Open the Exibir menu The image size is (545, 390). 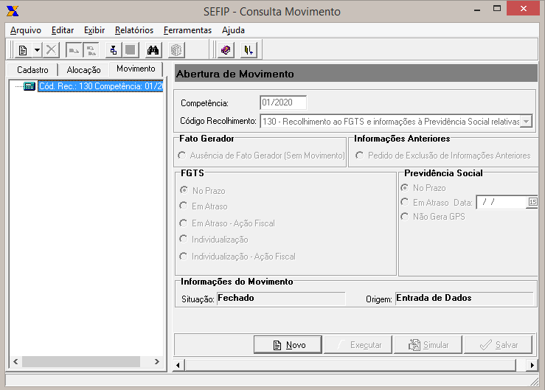pos(94,30)
